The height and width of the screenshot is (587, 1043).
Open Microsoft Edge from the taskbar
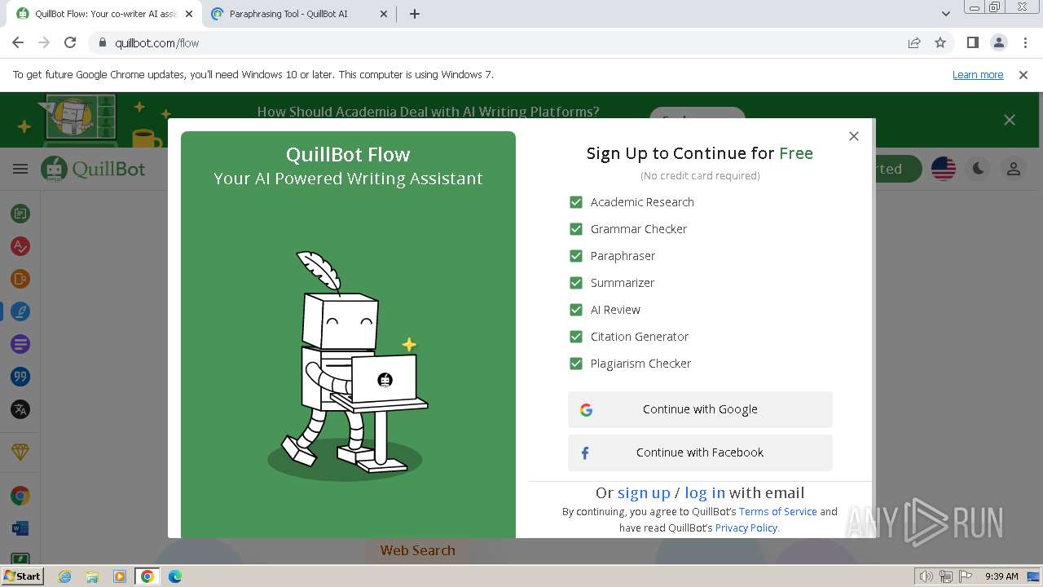[x=175, y=576]
